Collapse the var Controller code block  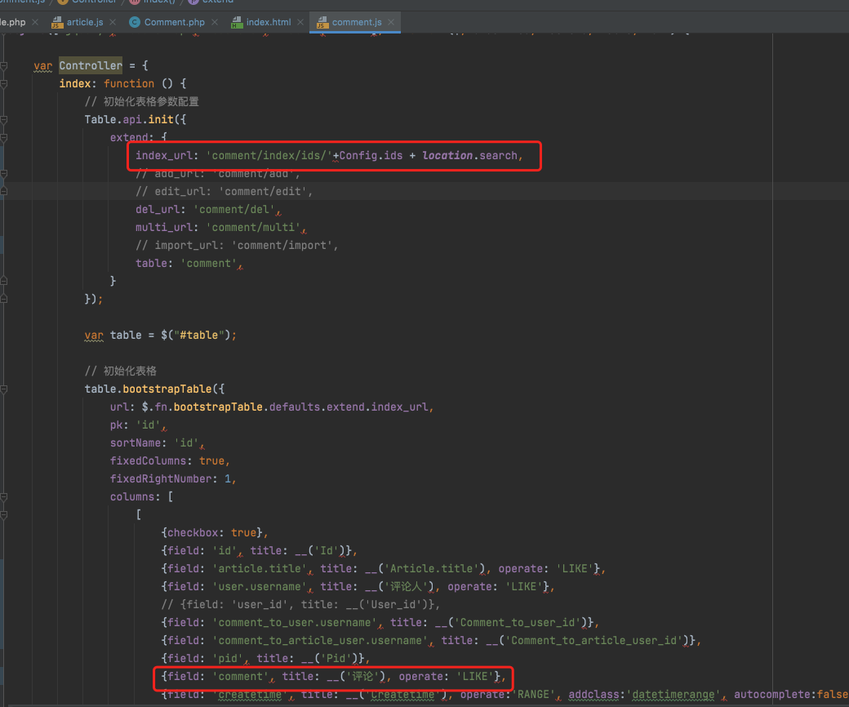click(x=5, y=65)
